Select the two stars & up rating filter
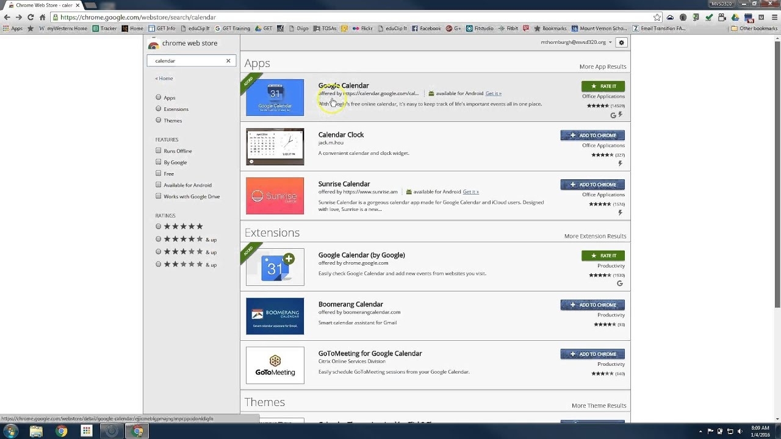The width and height of the screenshot is (781, 439). point(158,264)
